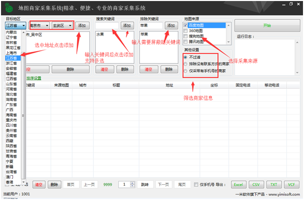
Task: Click 添加 button for exclude keywords
Action: 171,25
